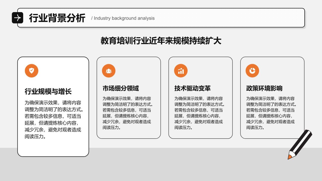
Task: Click the empty grid area of the title banner
Action: click(x=226, y=18)
